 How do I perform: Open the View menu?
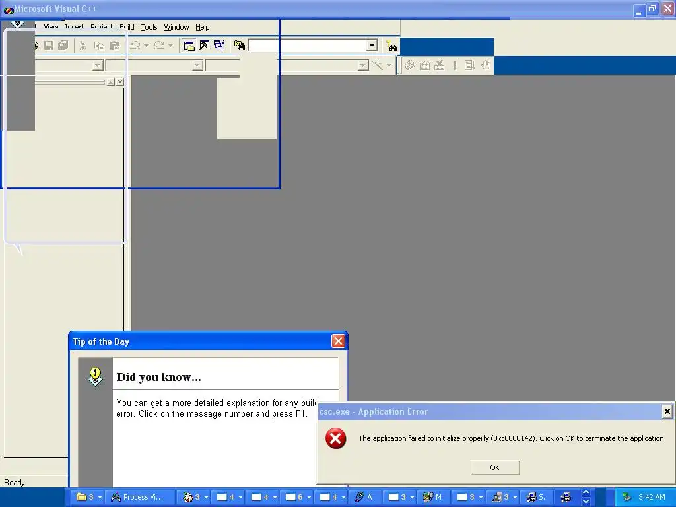[x=51, y=27]
